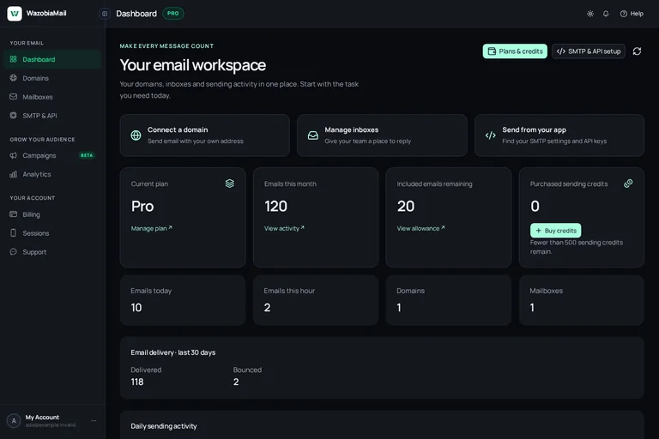The image size is (659, 439).
Task: Click the layers icon on Current plan card
Action: tap(229, 183)
